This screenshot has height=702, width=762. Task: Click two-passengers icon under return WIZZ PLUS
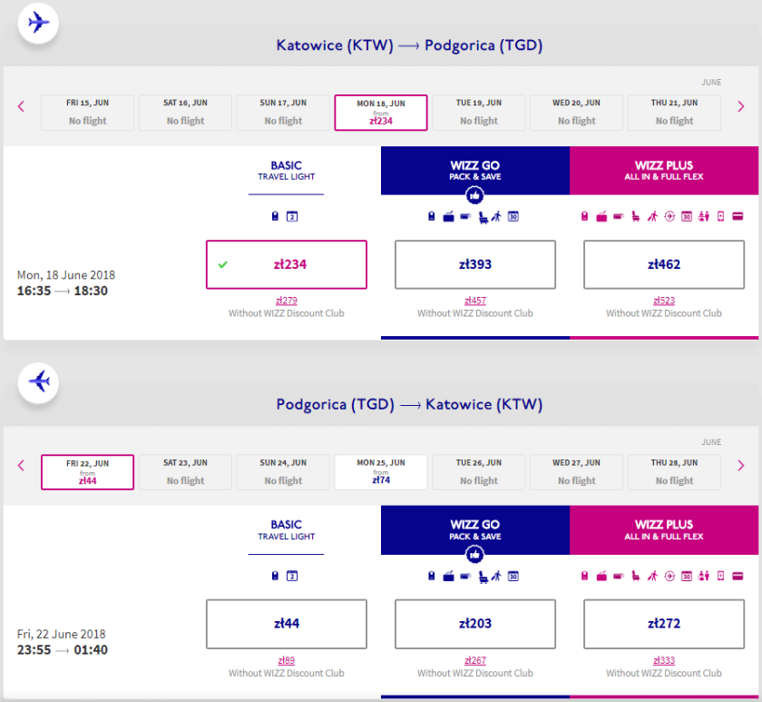[x=703, y=576]
